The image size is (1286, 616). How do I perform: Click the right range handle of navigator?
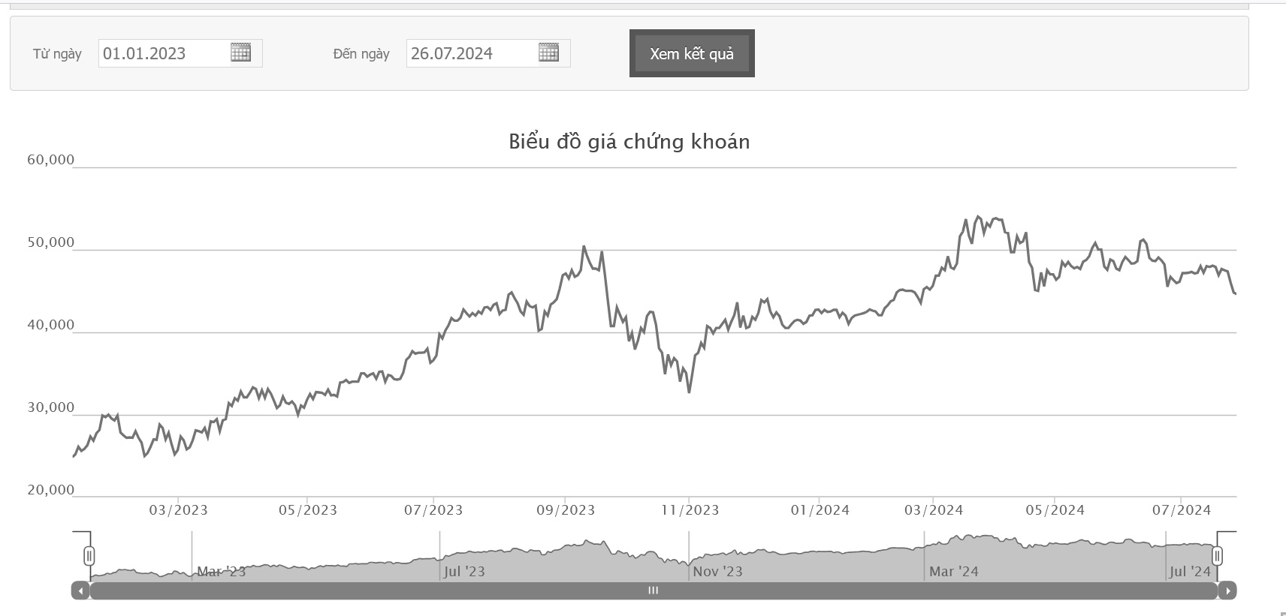point(1217,556)
